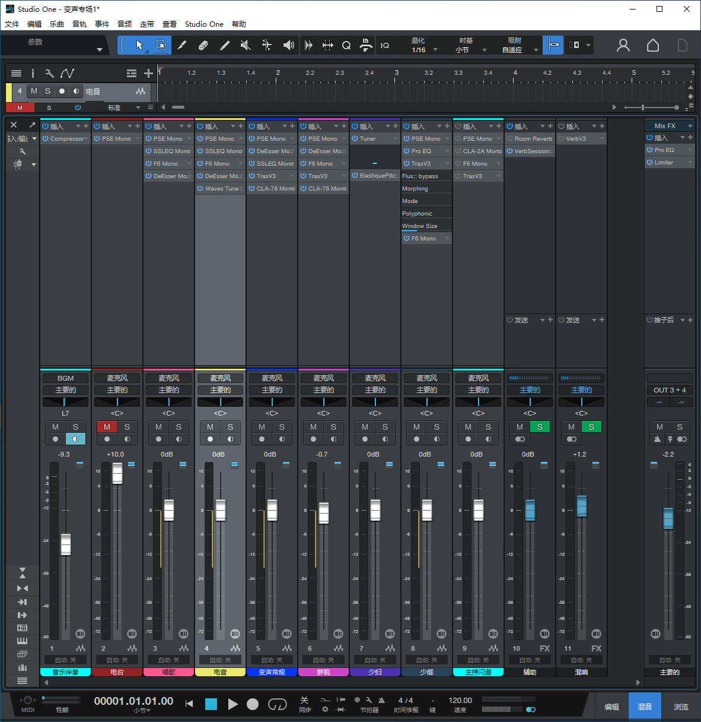Click the 混音 button at bottom right
Screen dimensions: 701x722
click(x=645, y=706)
